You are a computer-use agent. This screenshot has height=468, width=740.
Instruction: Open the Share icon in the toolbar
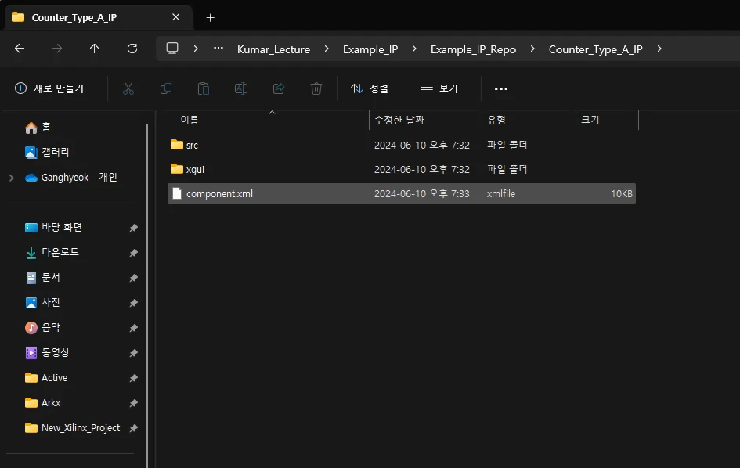click(278, 88)
